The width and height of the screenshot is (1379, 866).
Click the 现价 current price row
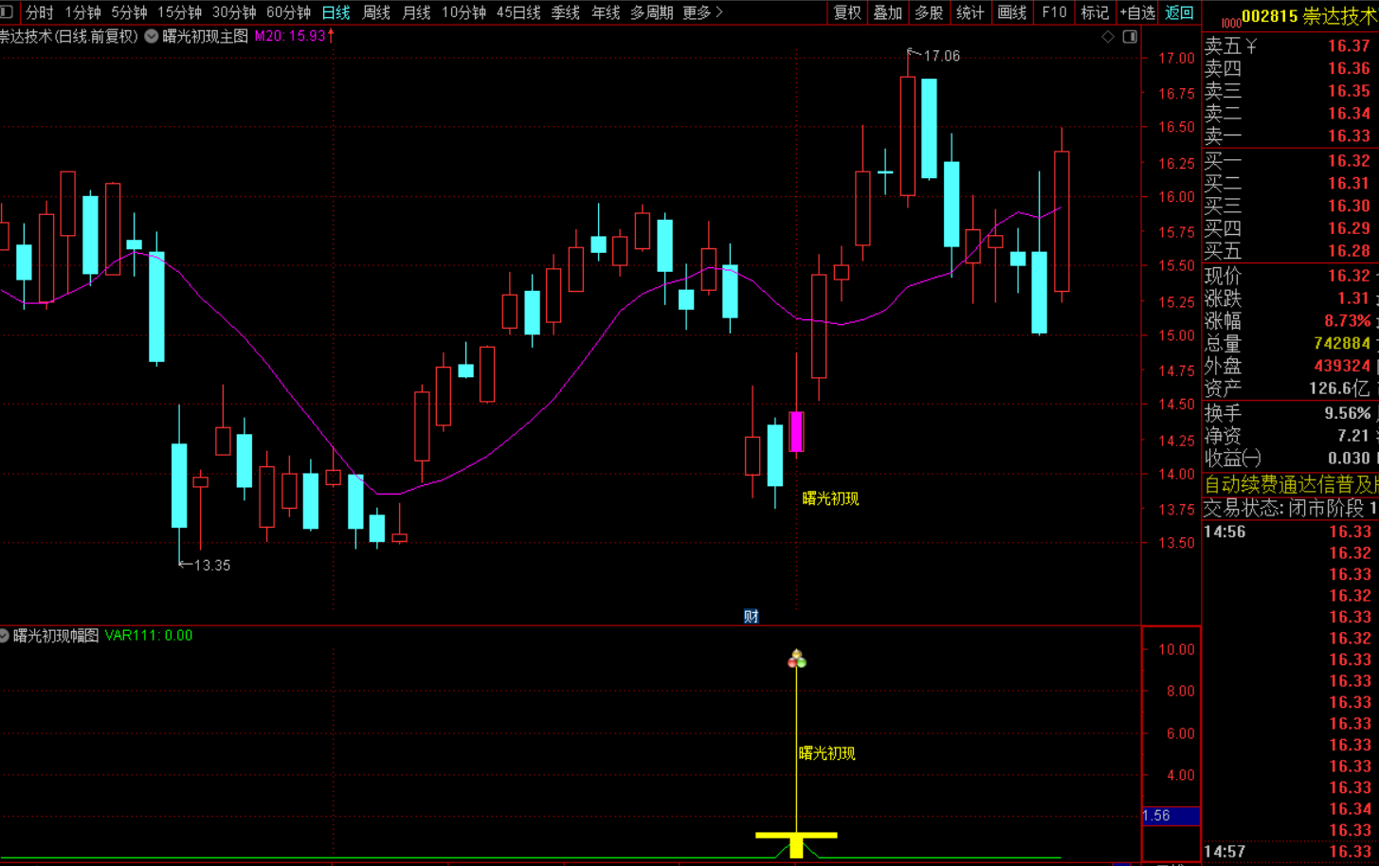pos(1290,276)
